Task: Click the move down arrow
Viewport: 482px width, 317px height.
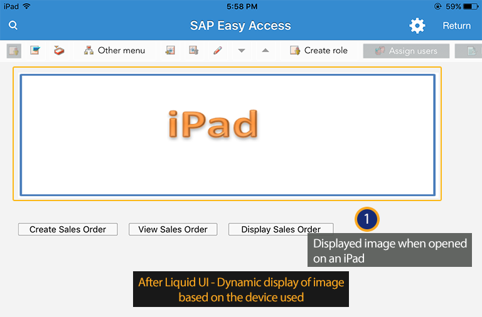Action: point(242,51)
